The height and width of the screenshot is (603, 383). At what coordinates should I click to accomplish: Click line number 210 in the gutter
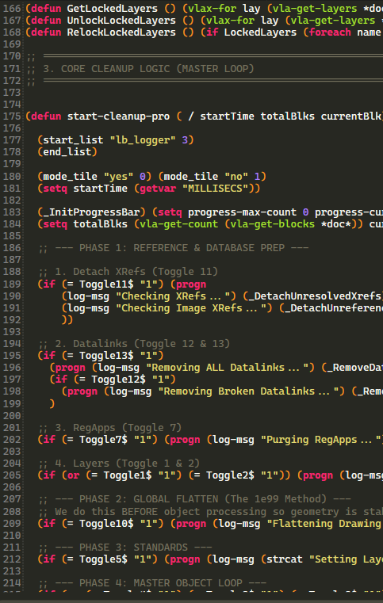pyautogui.click(x=12, y=536)
